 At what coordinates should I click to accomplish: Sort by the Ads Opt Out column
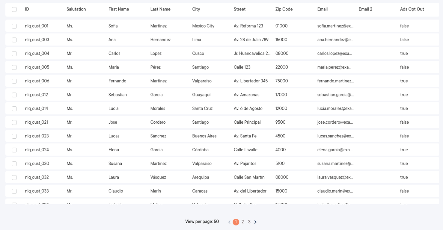point(412,9)
